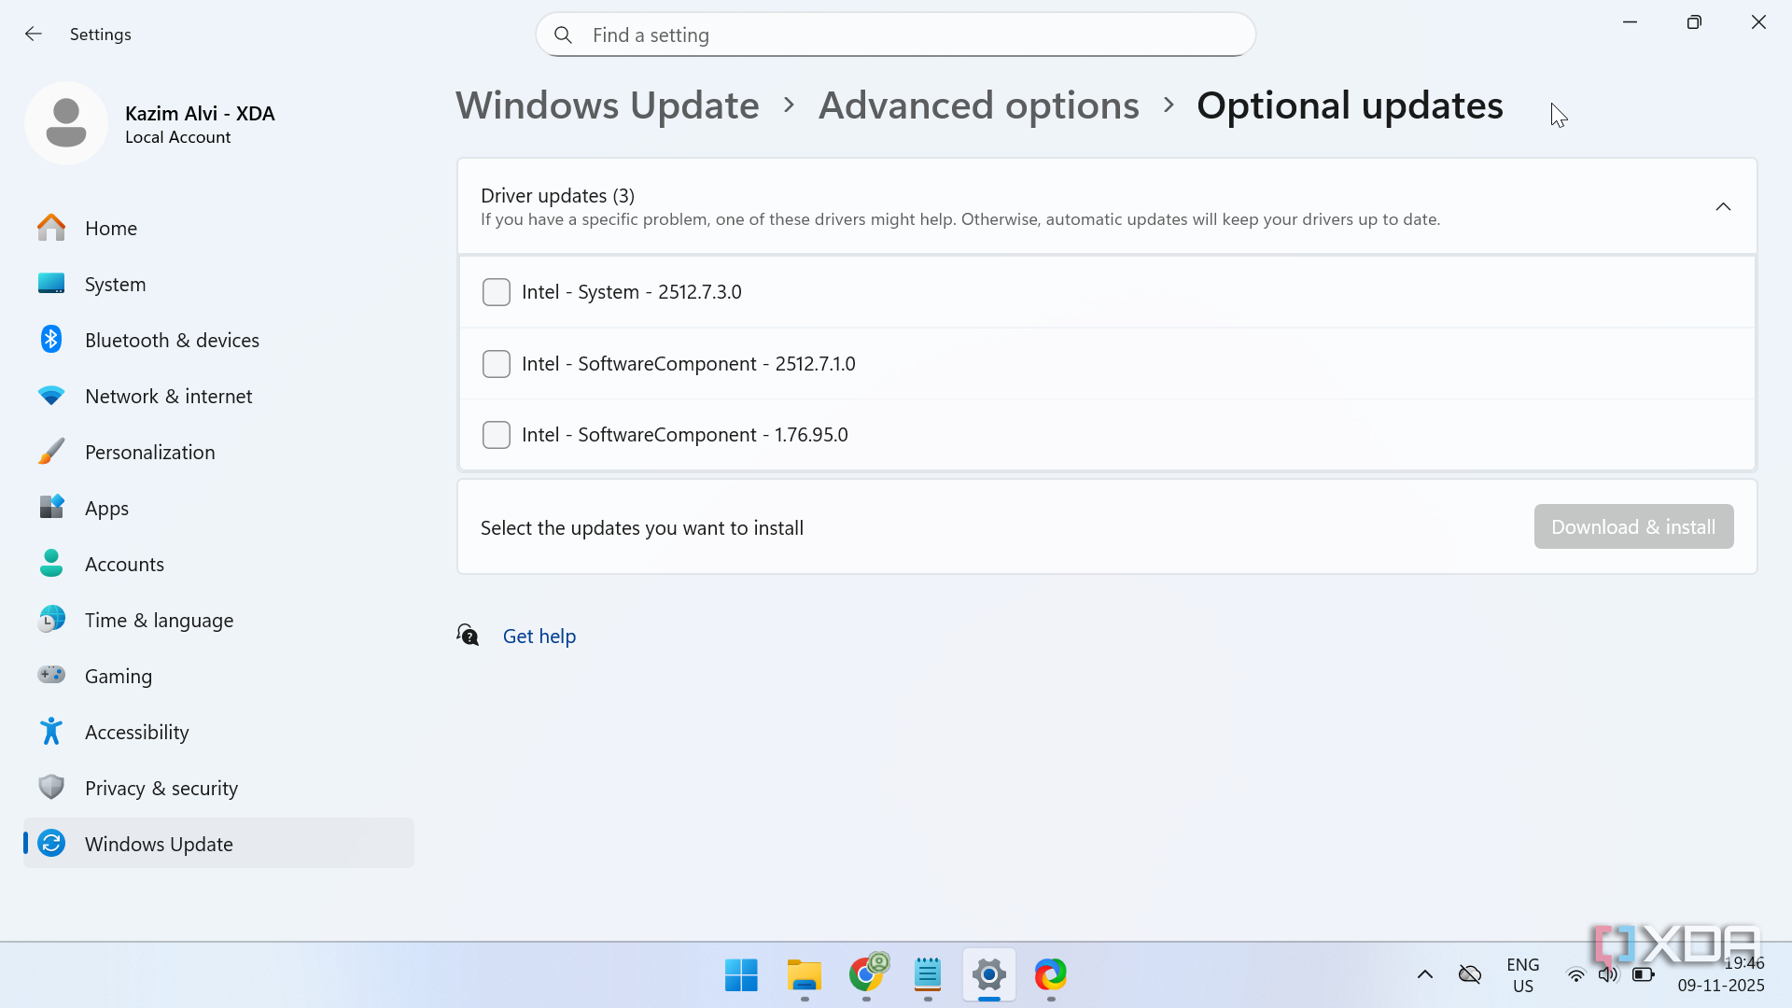Screen dimensions: 1792x1008
Task: Show hidden icons in system tray
Action: pyautogui.click(x=1424, y=974)
